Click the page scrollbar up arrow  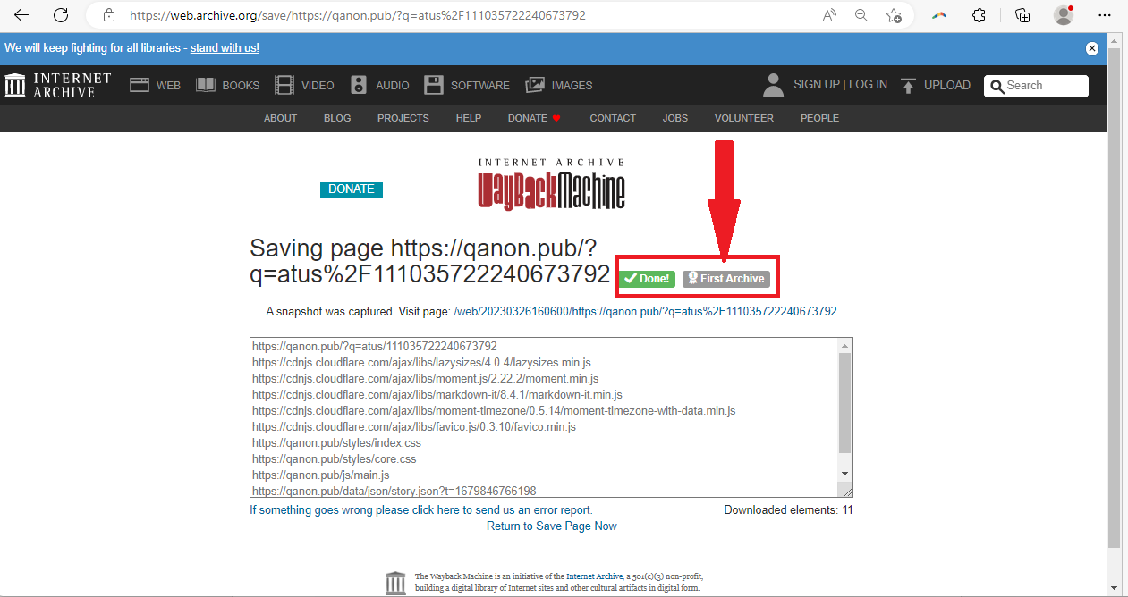pyautogui.click(x=1114, y=41)
